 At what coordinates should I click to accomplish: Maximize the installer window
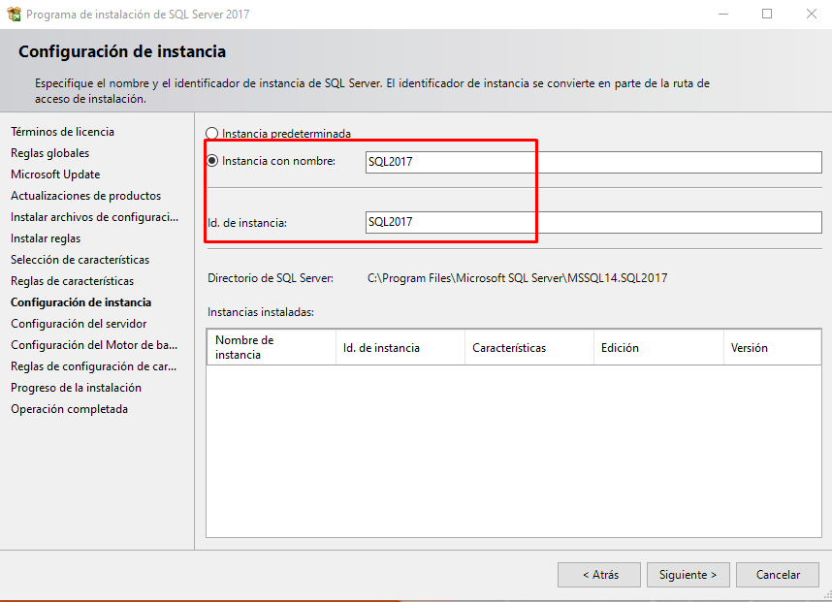(x=767, y=15)
